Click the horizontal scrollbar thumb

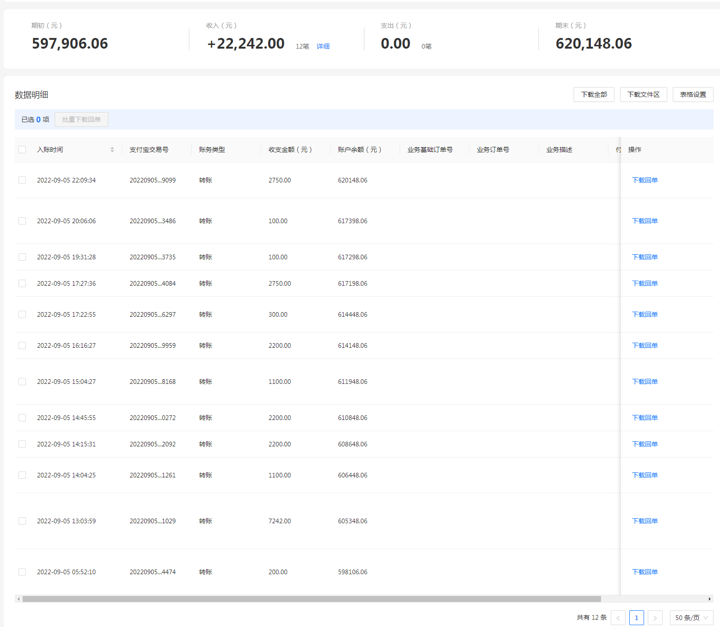tap(311, 599)
